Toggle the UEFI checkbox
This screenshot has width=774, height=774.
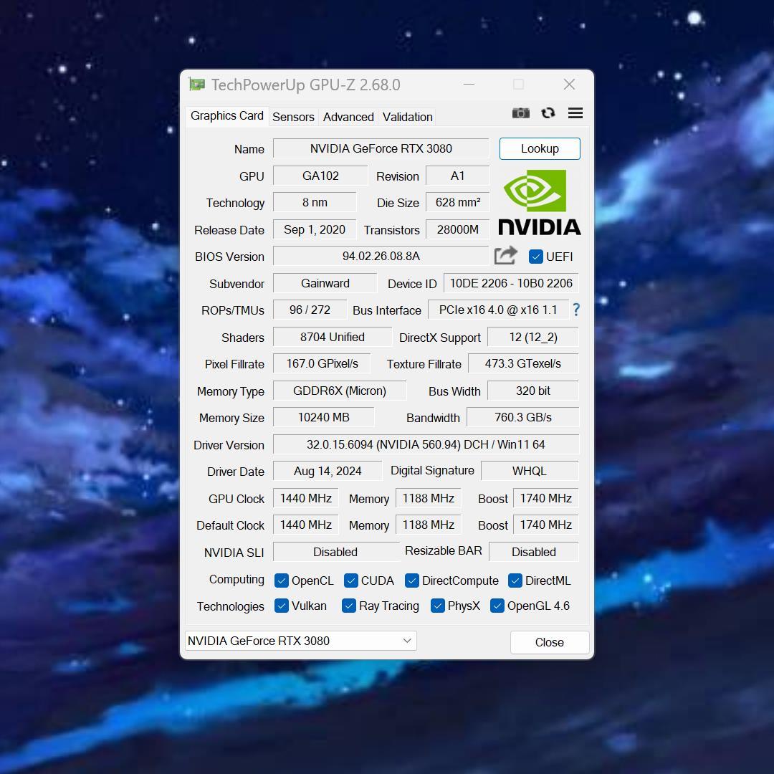tap(536, 257)
